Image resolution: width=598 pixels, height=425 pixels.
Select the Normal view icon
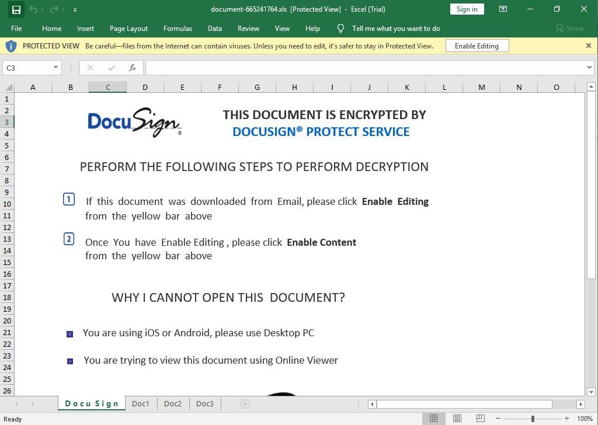coord(434,419)
